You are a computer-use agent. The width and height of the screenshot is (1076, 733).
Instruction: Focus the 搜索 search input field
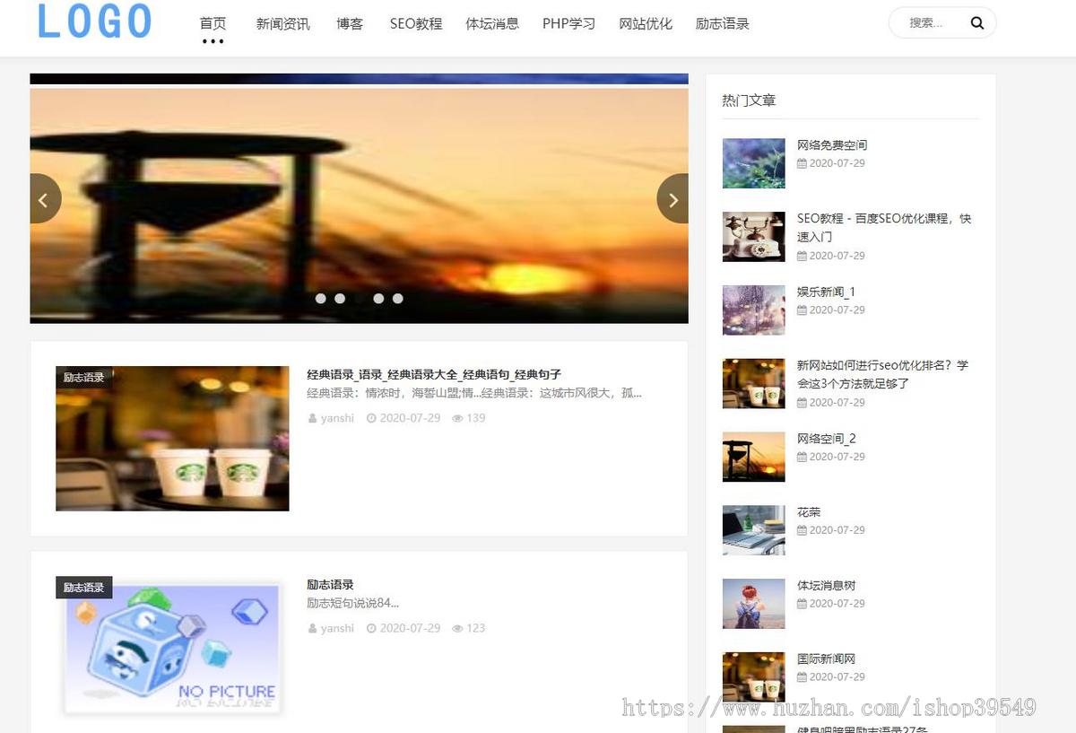coord(929,23)
